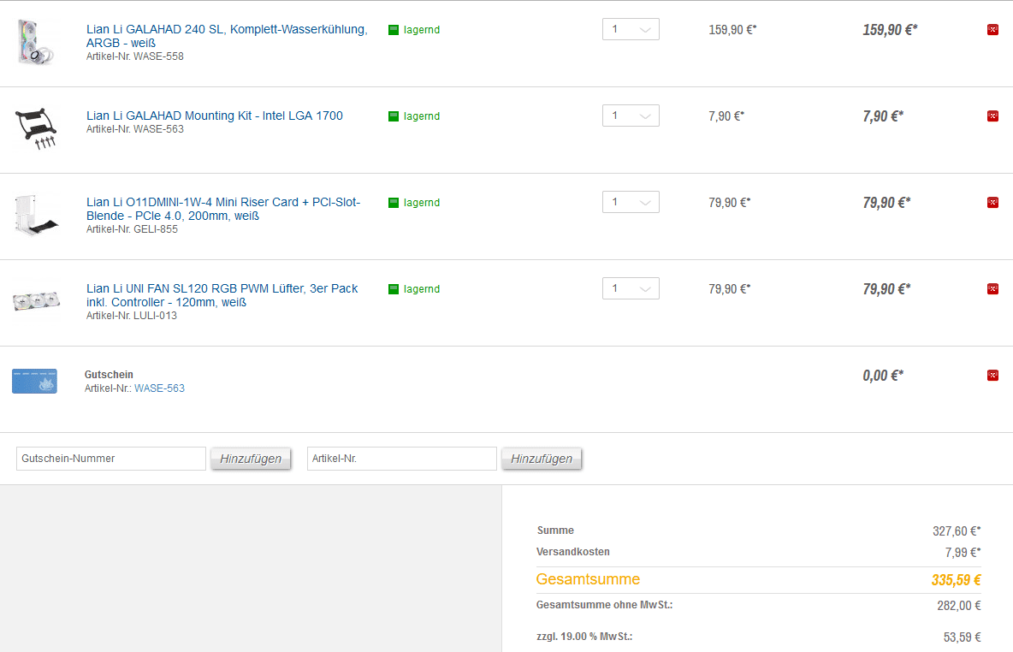Open quantity dropdown for GALAHAD Mounting Kit

tap(631, 116)
